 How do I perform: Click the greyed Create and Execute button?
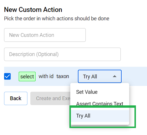point(50,98)
